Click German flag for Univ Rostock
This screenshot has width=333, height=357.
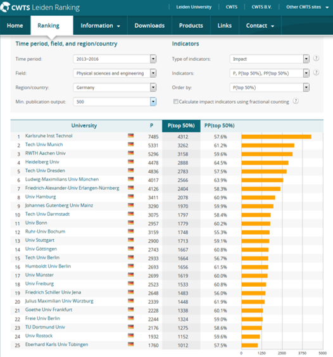pyautogui.click(x=131, y=335)
